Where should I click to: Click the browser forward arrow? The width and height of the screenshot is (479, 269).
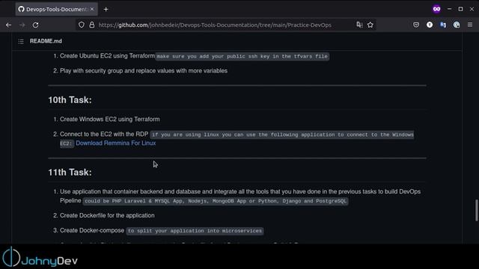(x=22, y=25)
